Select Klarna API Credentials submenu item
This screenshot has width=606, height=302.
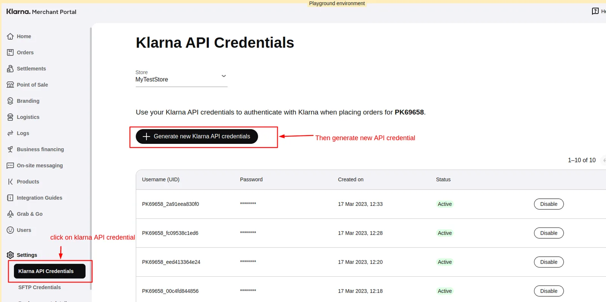click(50, 271)
